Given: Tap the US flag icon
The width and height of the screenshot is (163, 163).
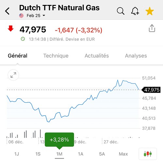Looking at the screenshot, I should [x=21, y=16].
